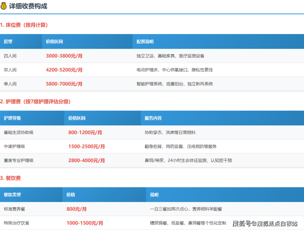Click the money bag icon beside 详细收费构成

pyautogui.click(x=4, y=6)
